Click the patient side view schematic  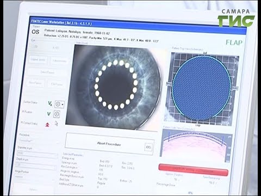pos(196,146)
